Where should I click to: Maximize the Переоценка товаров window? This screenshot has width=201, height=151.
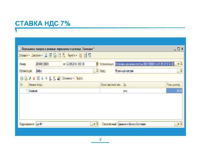click(x=179, y=49)
